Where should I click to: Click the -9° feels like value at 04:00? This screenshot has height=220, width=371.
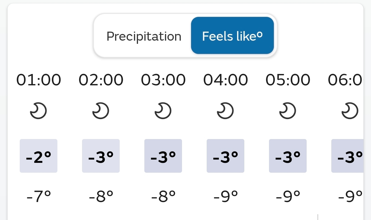tap(225, 197)
